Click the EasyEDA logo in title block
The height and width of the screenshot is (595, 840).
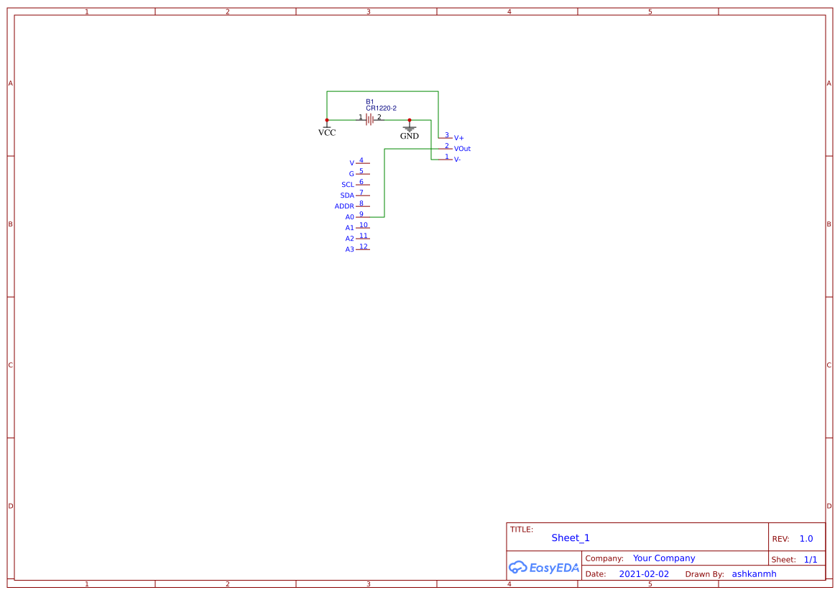pyautogui.click(x=543, y=567)
